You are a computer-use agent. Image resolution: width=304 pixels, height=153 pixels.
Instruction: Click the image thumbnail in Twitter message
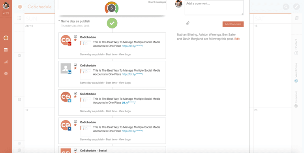tap(86, 102)
